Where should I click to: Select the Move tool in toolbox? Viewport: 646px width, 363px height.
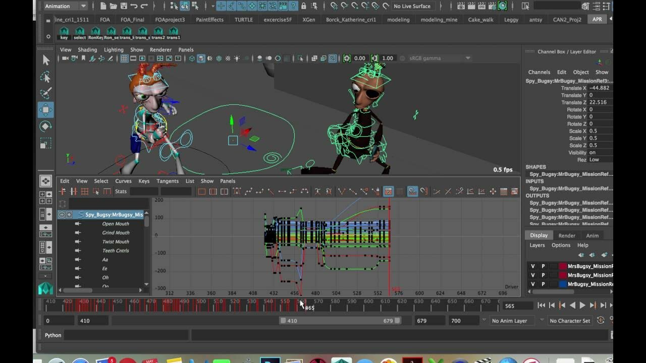45,109
